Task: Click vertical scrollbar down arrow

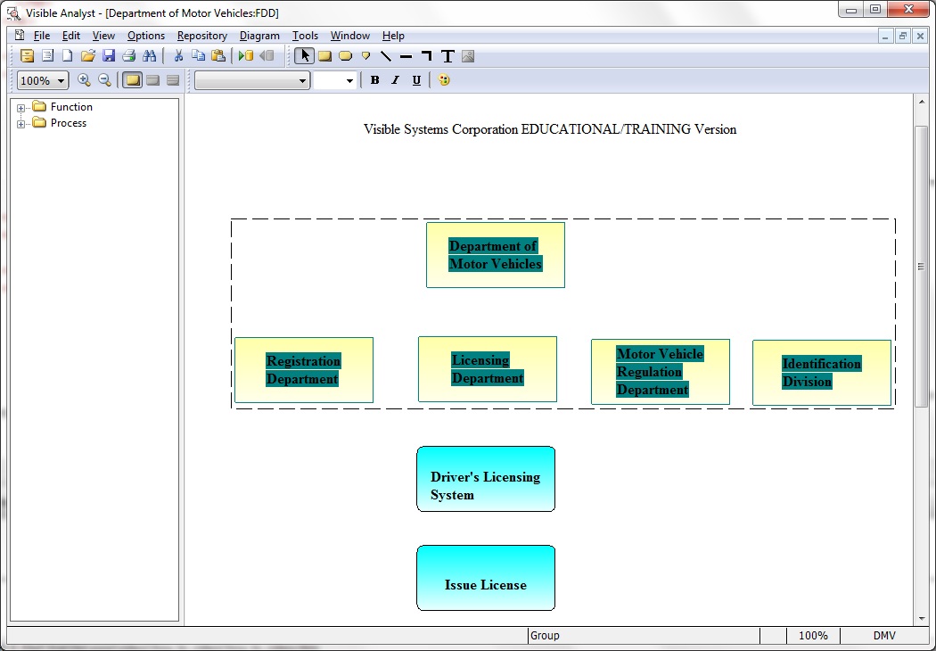Action: [x=922, y=618]
